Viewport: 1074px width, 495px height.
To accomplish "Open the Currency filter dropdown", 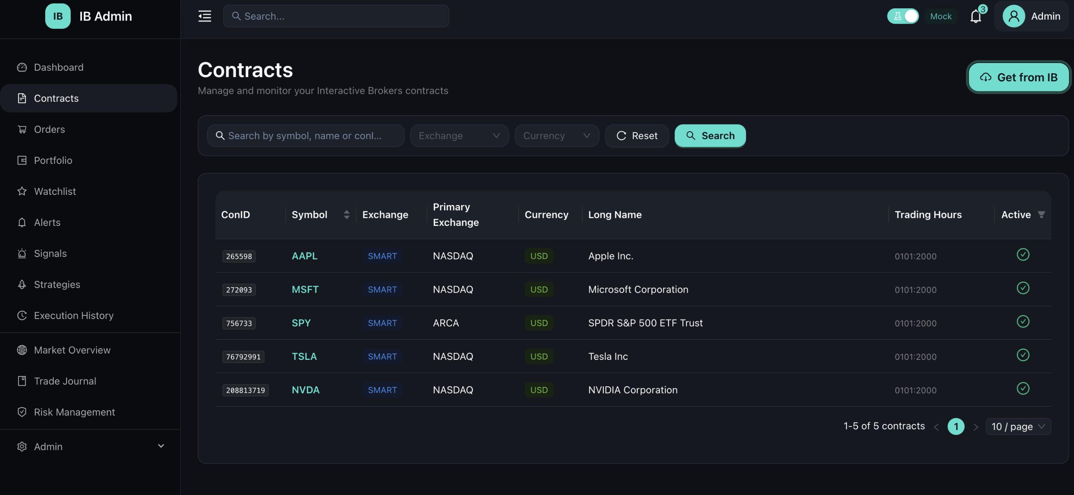I will 557,135.
